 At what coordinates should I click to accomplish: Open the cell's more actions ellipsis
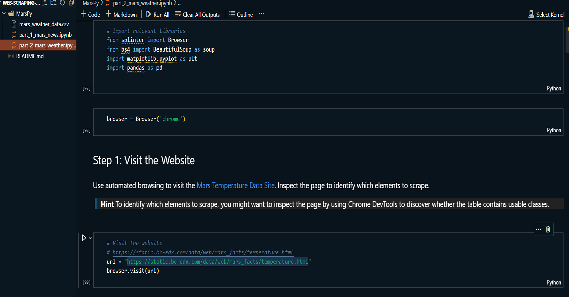538,229
